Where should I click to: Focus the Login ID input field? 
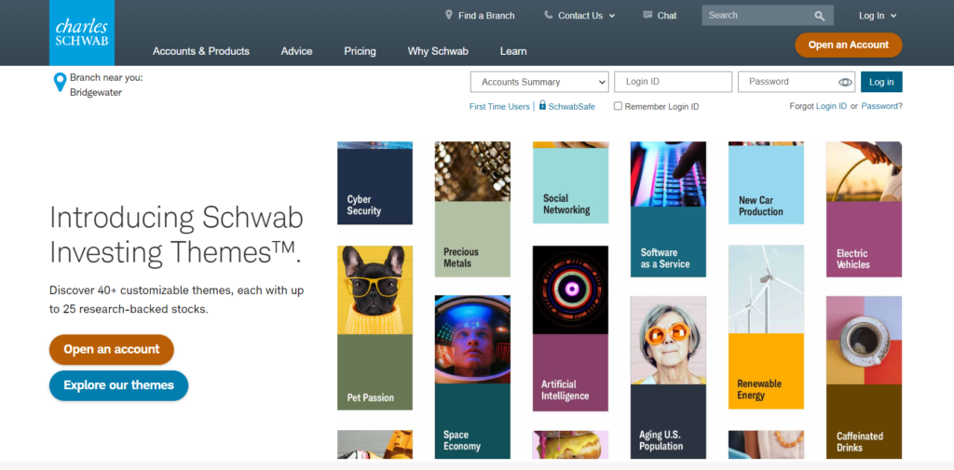pyautogui.click(x=673, y=82)
